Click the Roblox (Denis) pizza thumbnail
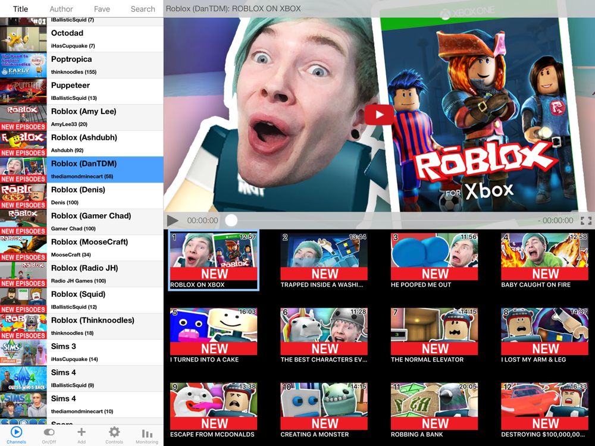 click(x=23, y=196)
